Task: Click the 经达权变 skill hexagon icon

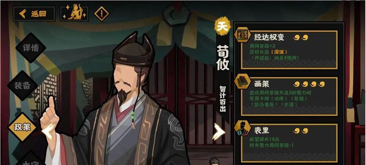Action: [x=242, y=35]
